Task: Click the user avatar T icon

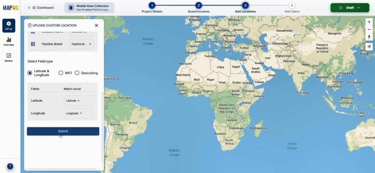Action: coord(10,166)
